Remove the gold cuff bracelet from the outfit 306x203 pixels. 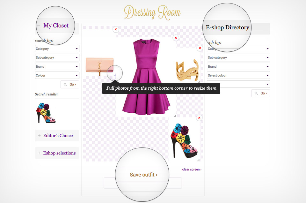[x=200, y=48]
